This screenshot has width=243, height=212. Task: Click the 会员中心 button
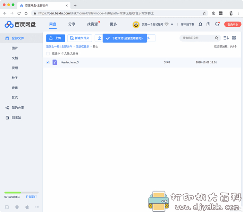233,24
